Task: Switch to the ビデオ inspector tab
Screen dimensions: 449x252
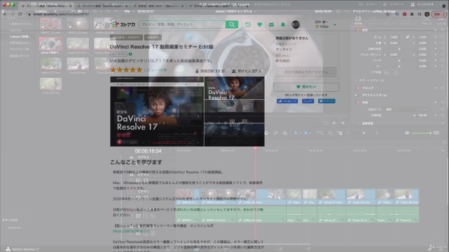Action: click(x=358, y=21)
